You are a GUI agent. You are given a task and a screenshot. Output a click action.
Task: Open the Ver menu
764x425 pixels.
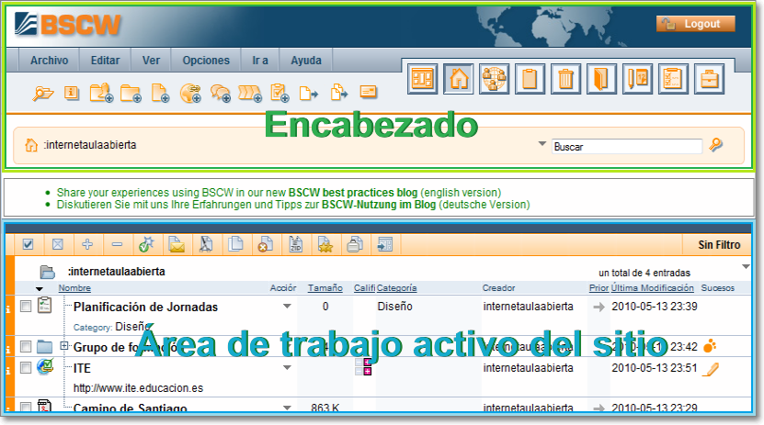[151, 61]
